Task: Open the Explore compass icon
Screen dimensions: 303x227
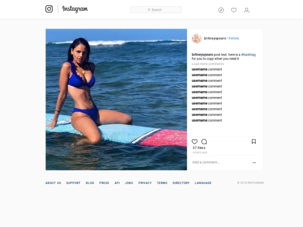Action: (221, 10)
